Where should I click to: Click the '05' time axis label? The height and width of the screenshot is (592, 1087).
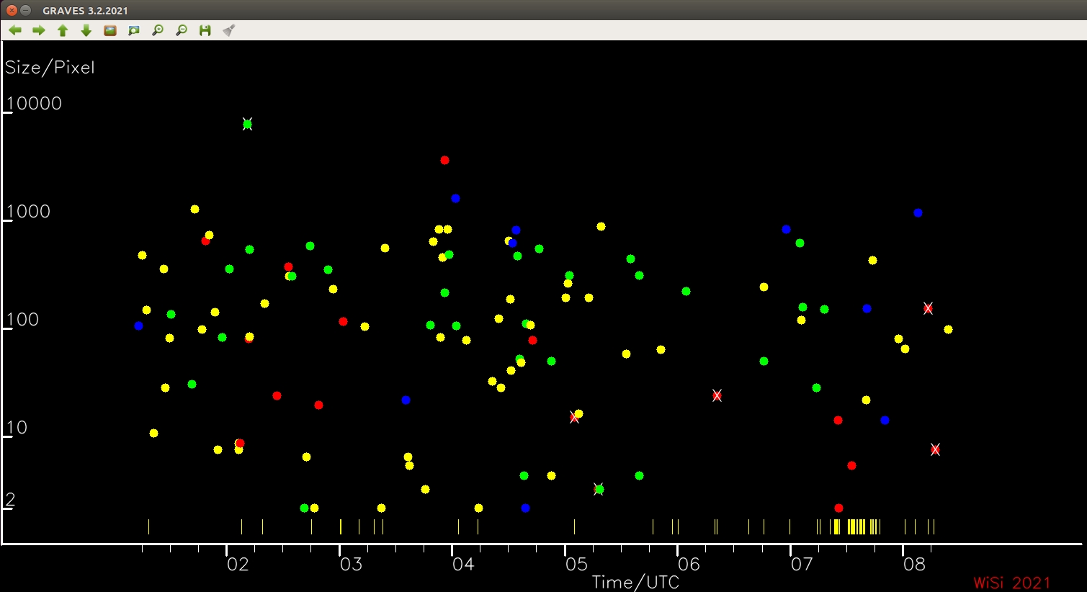click(576, 564)
